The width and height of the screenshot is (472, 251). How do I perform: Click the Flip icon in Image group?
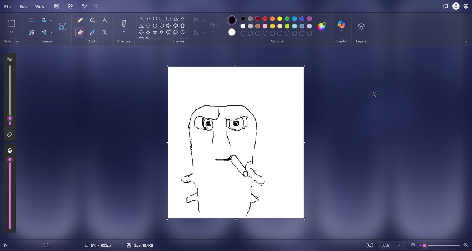pyautogui.click(x=44, y=32)
